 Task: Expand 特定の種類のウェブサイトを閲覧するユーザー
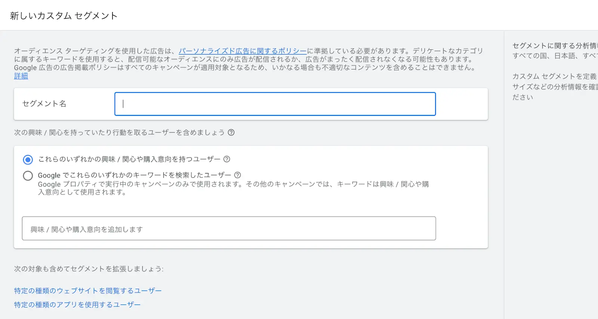pos(88,291)
